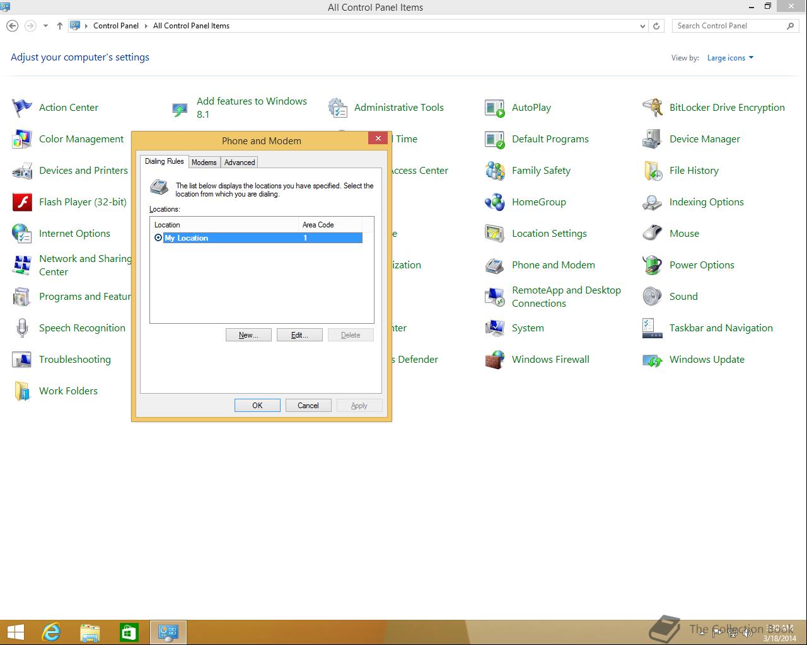Image resolution: width=807 pixels, height=645 pixels.
Task: Click the Control Panel breadcrumb link
Action: [x=116, y=26]
